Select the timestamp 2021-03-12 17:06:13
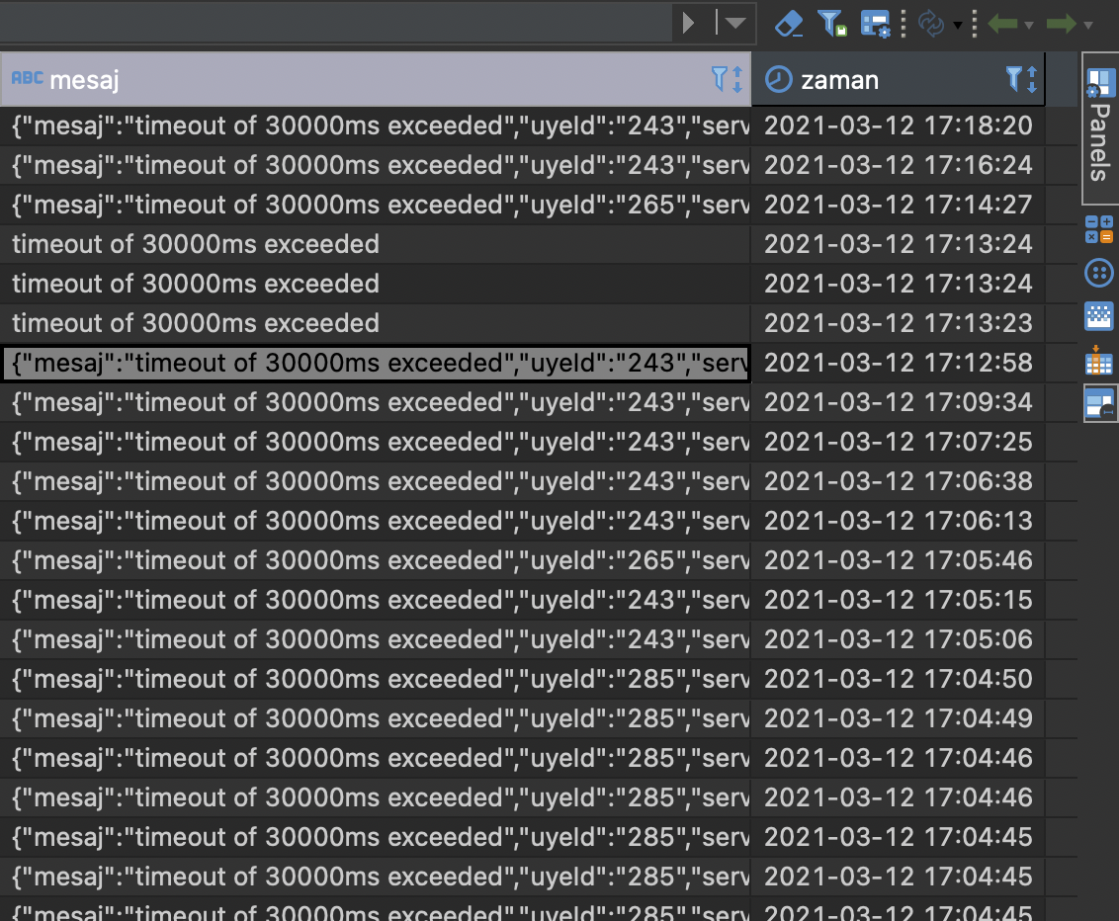This screenshot has width=1119, height=921. click(898, 522)
